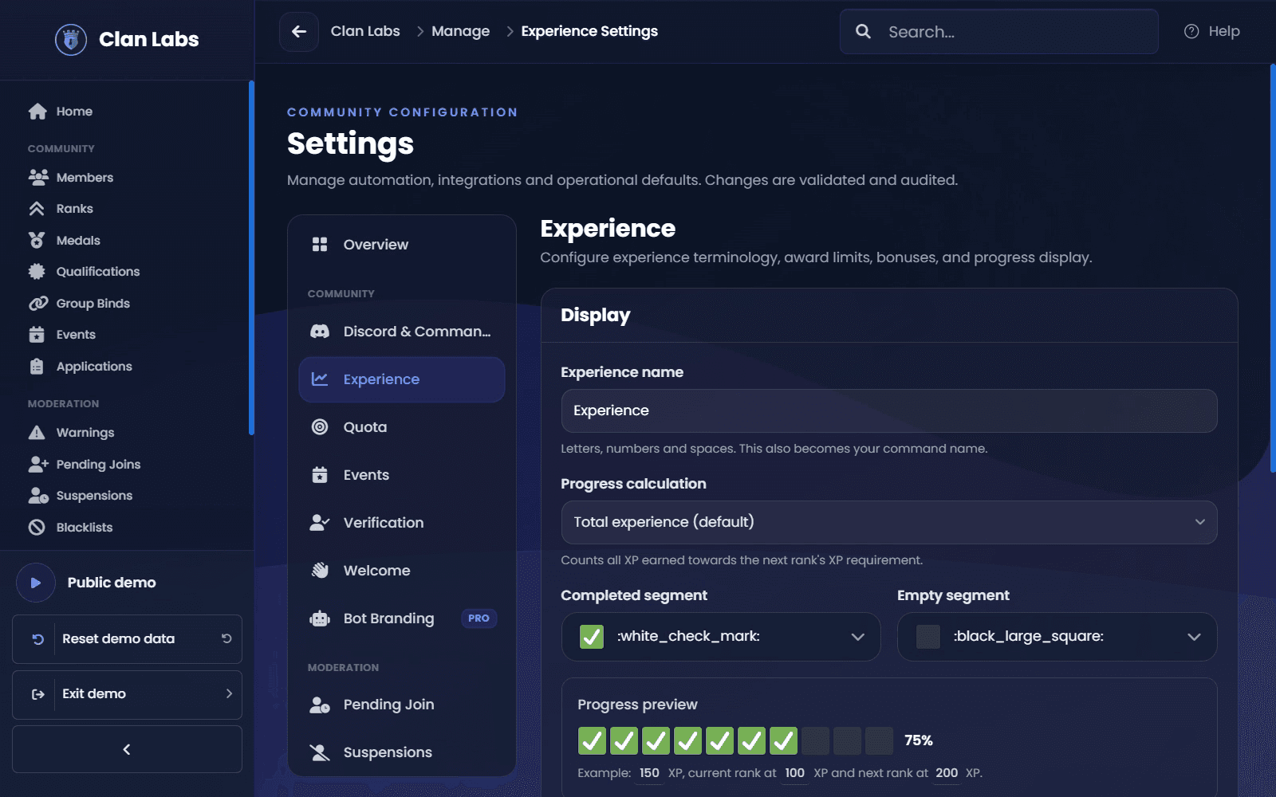Click the Verification user-check icon
This screenshot has height=797, width=1276.
point(320,523)
